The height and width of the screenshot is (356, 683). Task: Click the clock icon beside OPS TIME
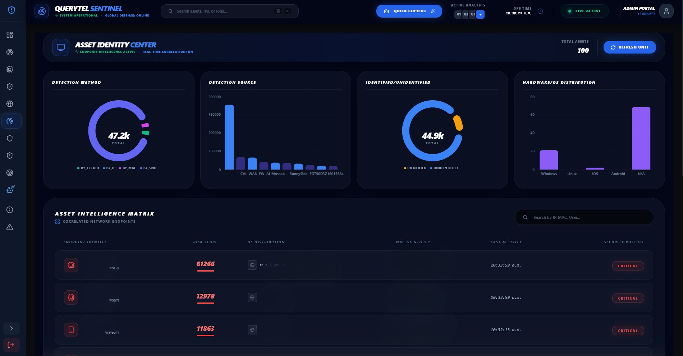(541, 11)
